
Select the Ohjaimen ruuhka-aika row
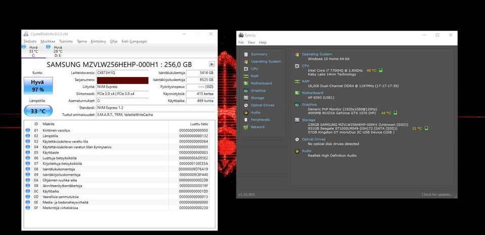coord(117,180)
